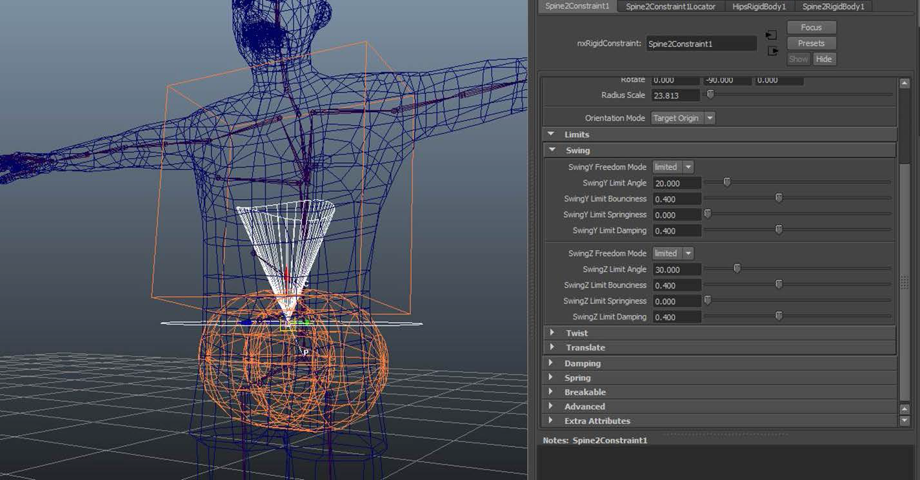Screen dimensions: 920x480
Task: Click the SwingZ Limit Bounciness value field
Action: (677, 285)
